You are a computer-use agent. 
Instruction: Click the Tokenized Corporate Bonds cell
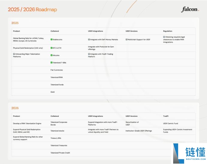click(59, 123)
